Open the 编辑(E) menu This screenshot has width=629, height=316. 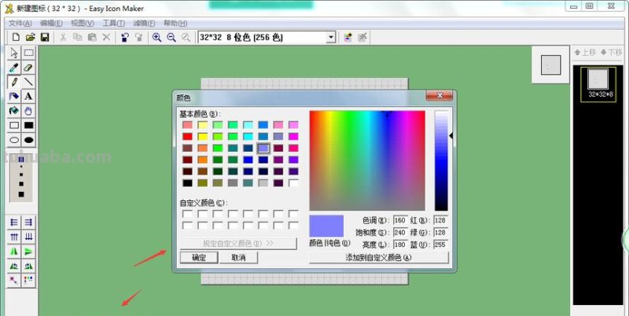tap(51, 24)
